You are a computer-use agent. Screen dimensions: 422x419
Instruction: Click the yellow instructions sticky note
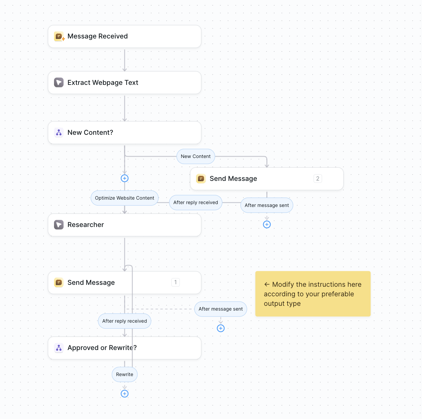[x=313, y=294]
